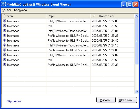This screenshot has width=140, height=109.
Task: Sort by the Datum a čas column arrow
Action: (94, 16)
